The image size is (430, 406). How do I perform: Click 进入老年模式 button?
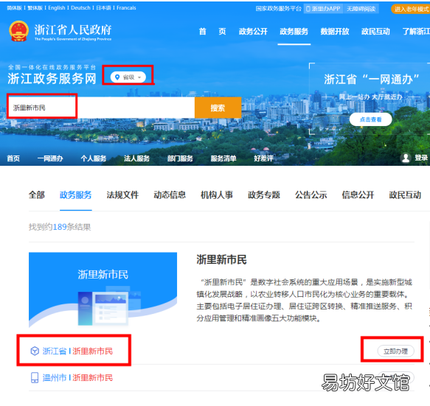coord(411,9)
